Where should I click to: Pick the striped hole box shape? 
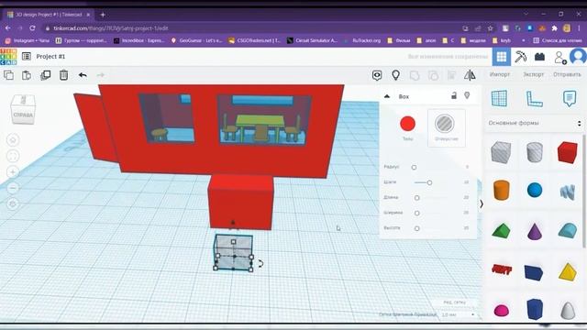[501, 152]
